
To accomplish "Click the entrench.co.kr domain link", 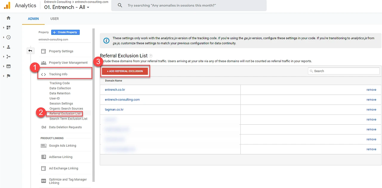I will [x=115, y=90].
